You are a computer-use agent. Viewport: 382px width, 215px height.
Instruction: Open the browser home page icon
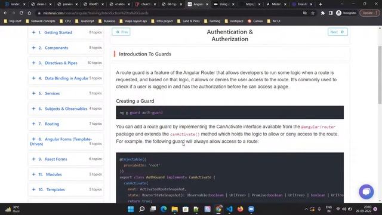[29, 13]
